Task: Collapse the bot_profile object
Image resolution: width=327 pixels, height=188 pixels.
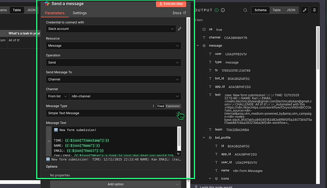Action: 204,138
